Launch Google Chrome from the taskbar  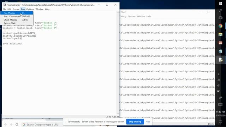pyautogui.click(x=220, y=26)
